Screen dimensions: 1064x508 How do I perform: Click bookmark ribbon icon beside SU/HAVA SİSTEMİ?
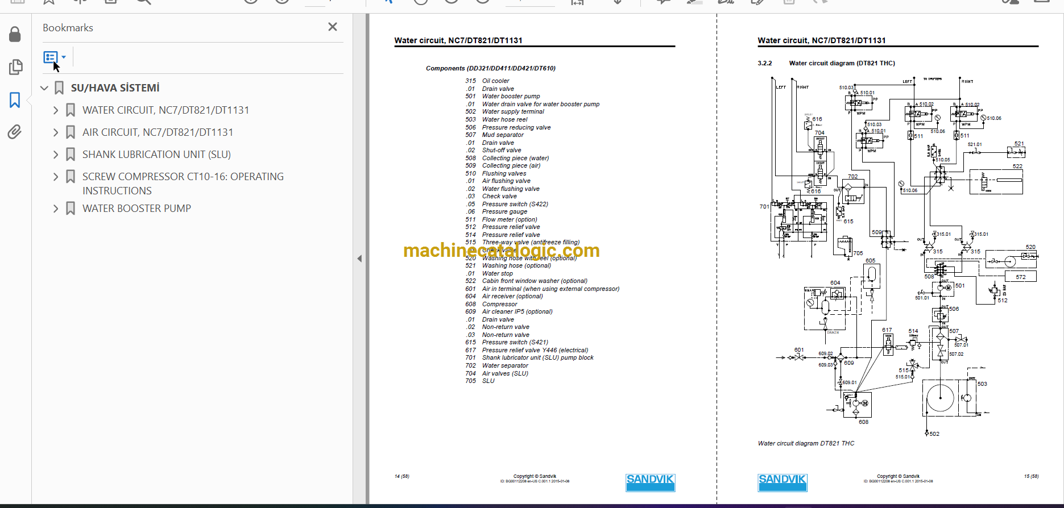tap(59, 88)
